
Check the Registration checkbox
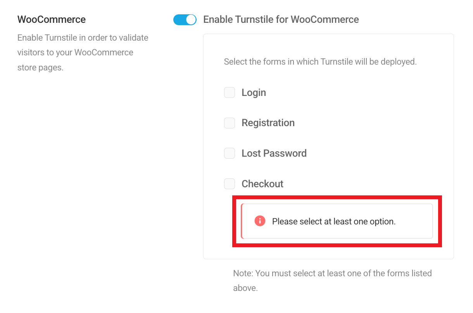click(x=230, y=123)
